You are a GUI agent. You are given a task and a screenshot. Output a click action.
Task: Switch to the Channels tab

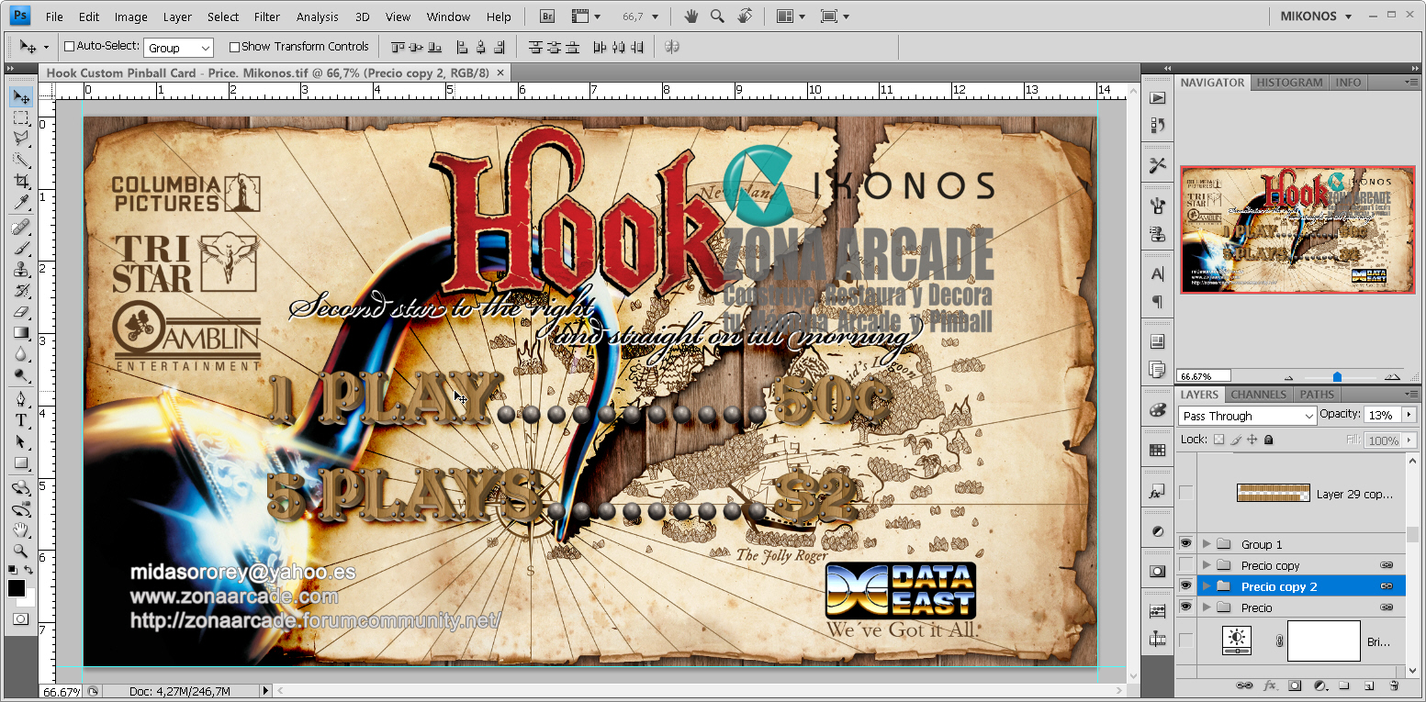tap(1258, 394)
